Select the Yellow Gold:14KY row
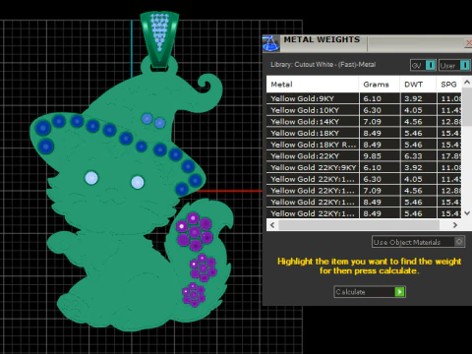 tap(364, 122)
